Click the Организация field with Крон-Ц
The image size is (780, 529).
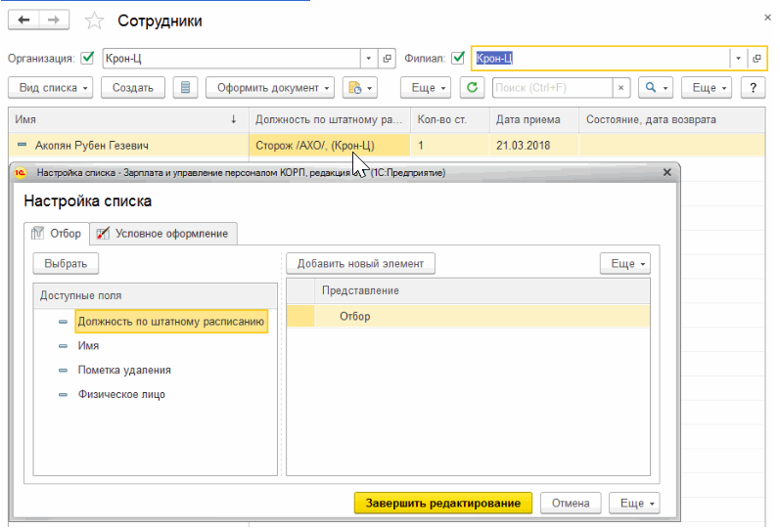pos(231,58)
